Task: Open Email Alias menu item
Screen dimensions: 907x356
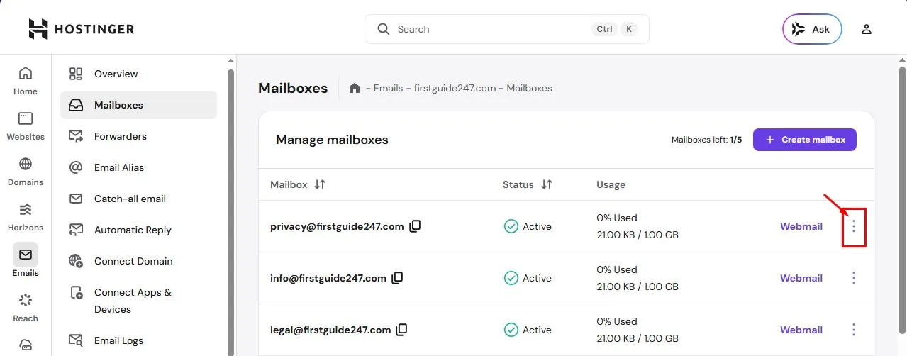Action: [118, 167]
